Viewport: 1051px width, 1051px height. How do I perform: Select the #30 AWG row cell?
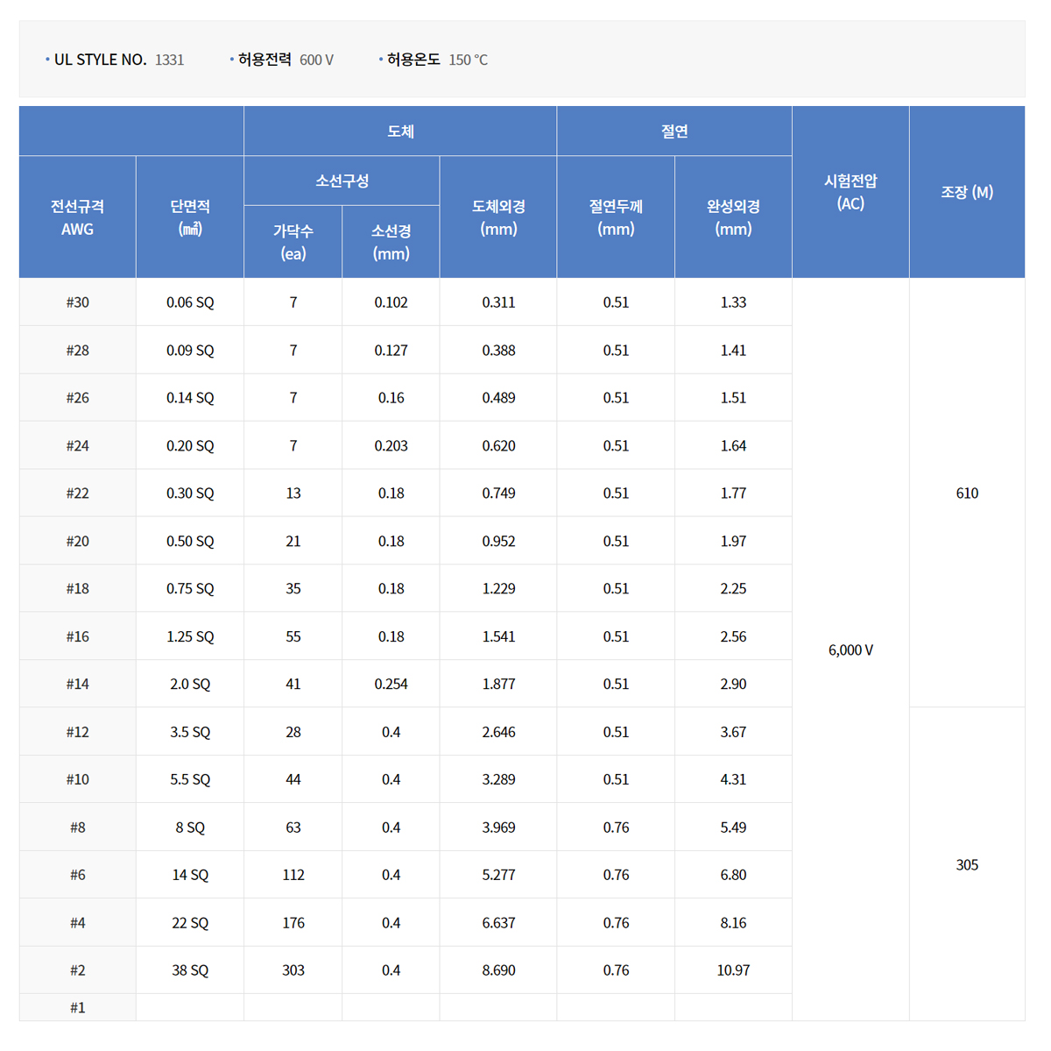click(77, 302)
